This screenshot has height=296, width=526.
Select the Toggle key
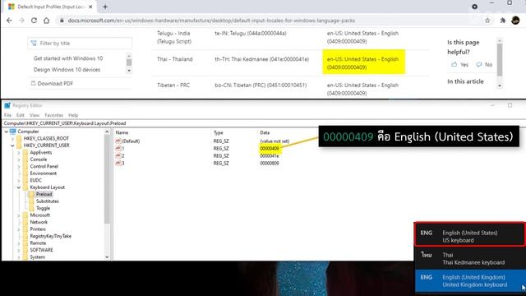click(43, 208)
